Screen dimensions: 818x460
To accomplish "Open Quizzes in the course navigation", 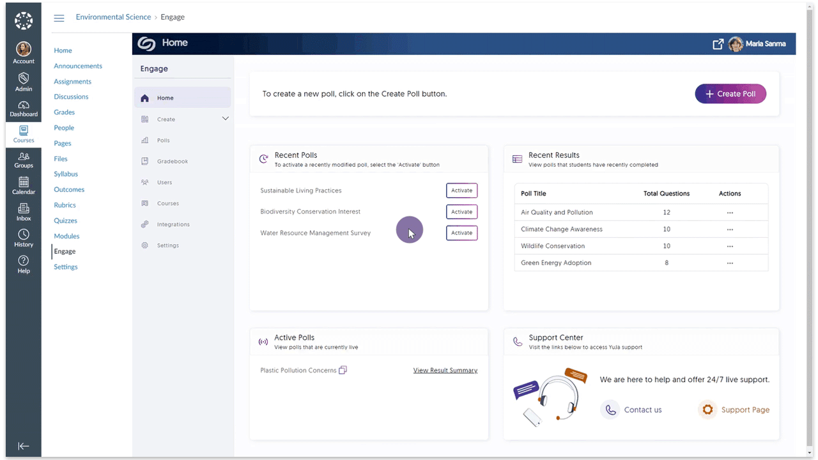I will click(65, 220).
